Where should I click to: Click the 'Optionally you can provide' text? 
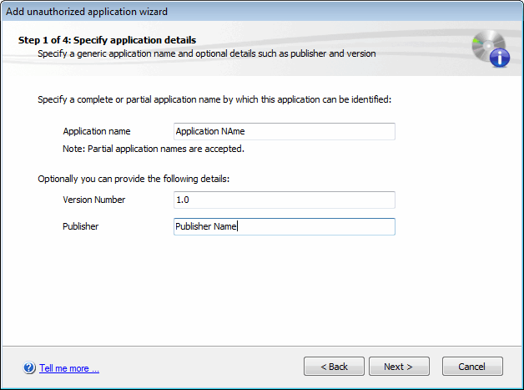pos(134,179)
